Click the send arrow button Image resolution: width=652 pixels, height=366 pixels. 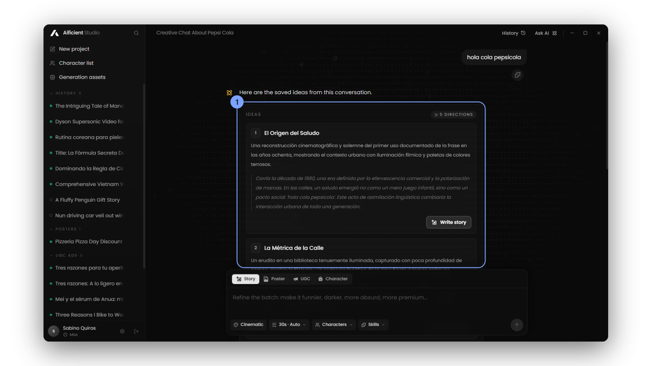click(x=517, y=325)
